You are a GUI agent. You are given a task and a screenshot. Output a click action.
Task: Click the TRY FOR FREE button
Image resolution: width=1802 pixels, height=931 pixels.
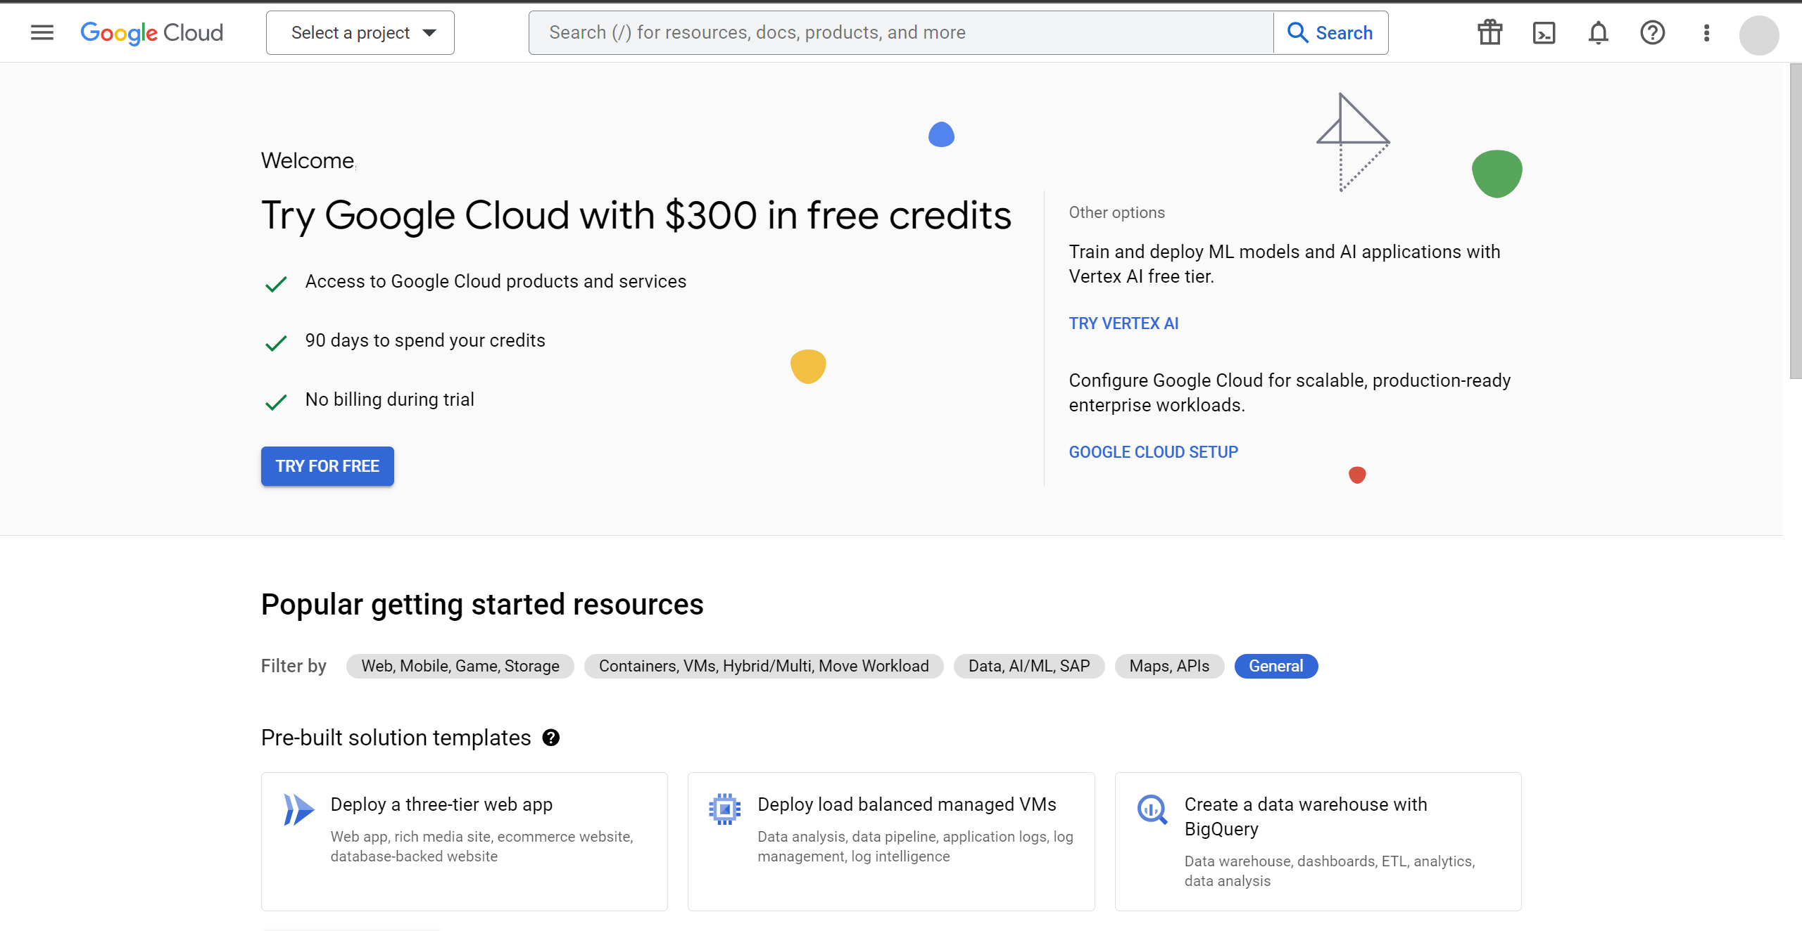coord(327,465)
